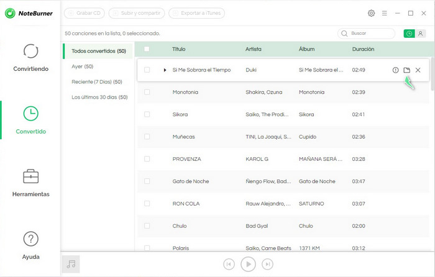This screenshot has height=277, width=435.
Task: Switch to history clock view
Action: click(x=409, y=34)
